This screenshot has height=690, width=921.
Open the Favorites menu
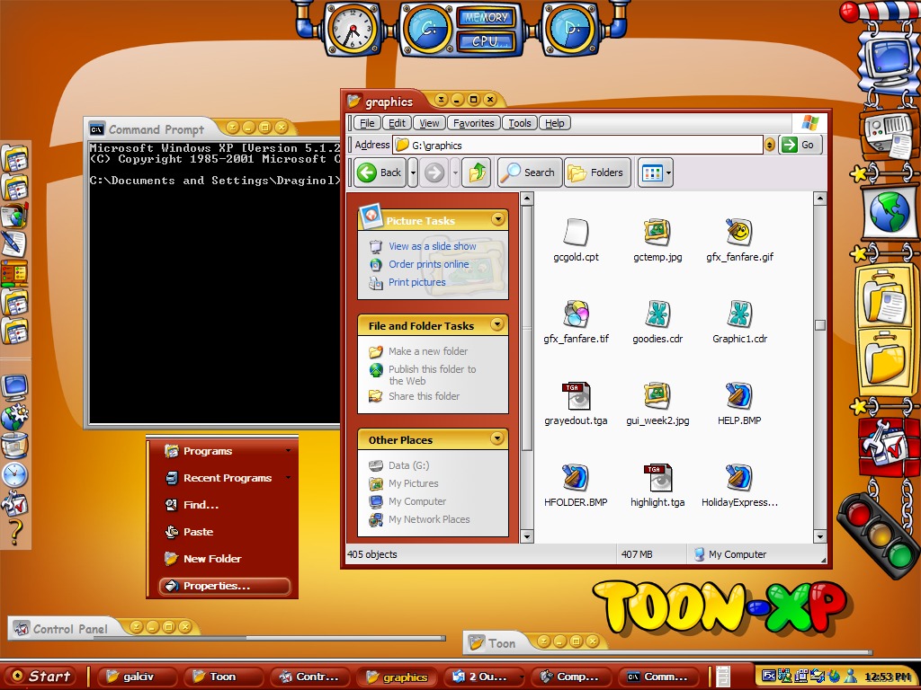coord(473,123)
